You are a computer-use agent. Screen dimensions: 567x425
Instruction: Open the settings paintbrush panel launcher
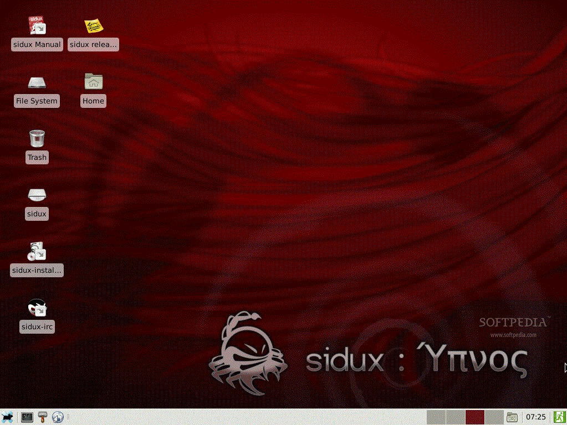click(43, 417)
